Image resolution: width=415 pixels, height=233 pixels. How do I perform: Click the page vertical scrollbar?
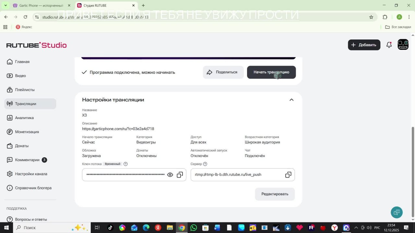413,172
